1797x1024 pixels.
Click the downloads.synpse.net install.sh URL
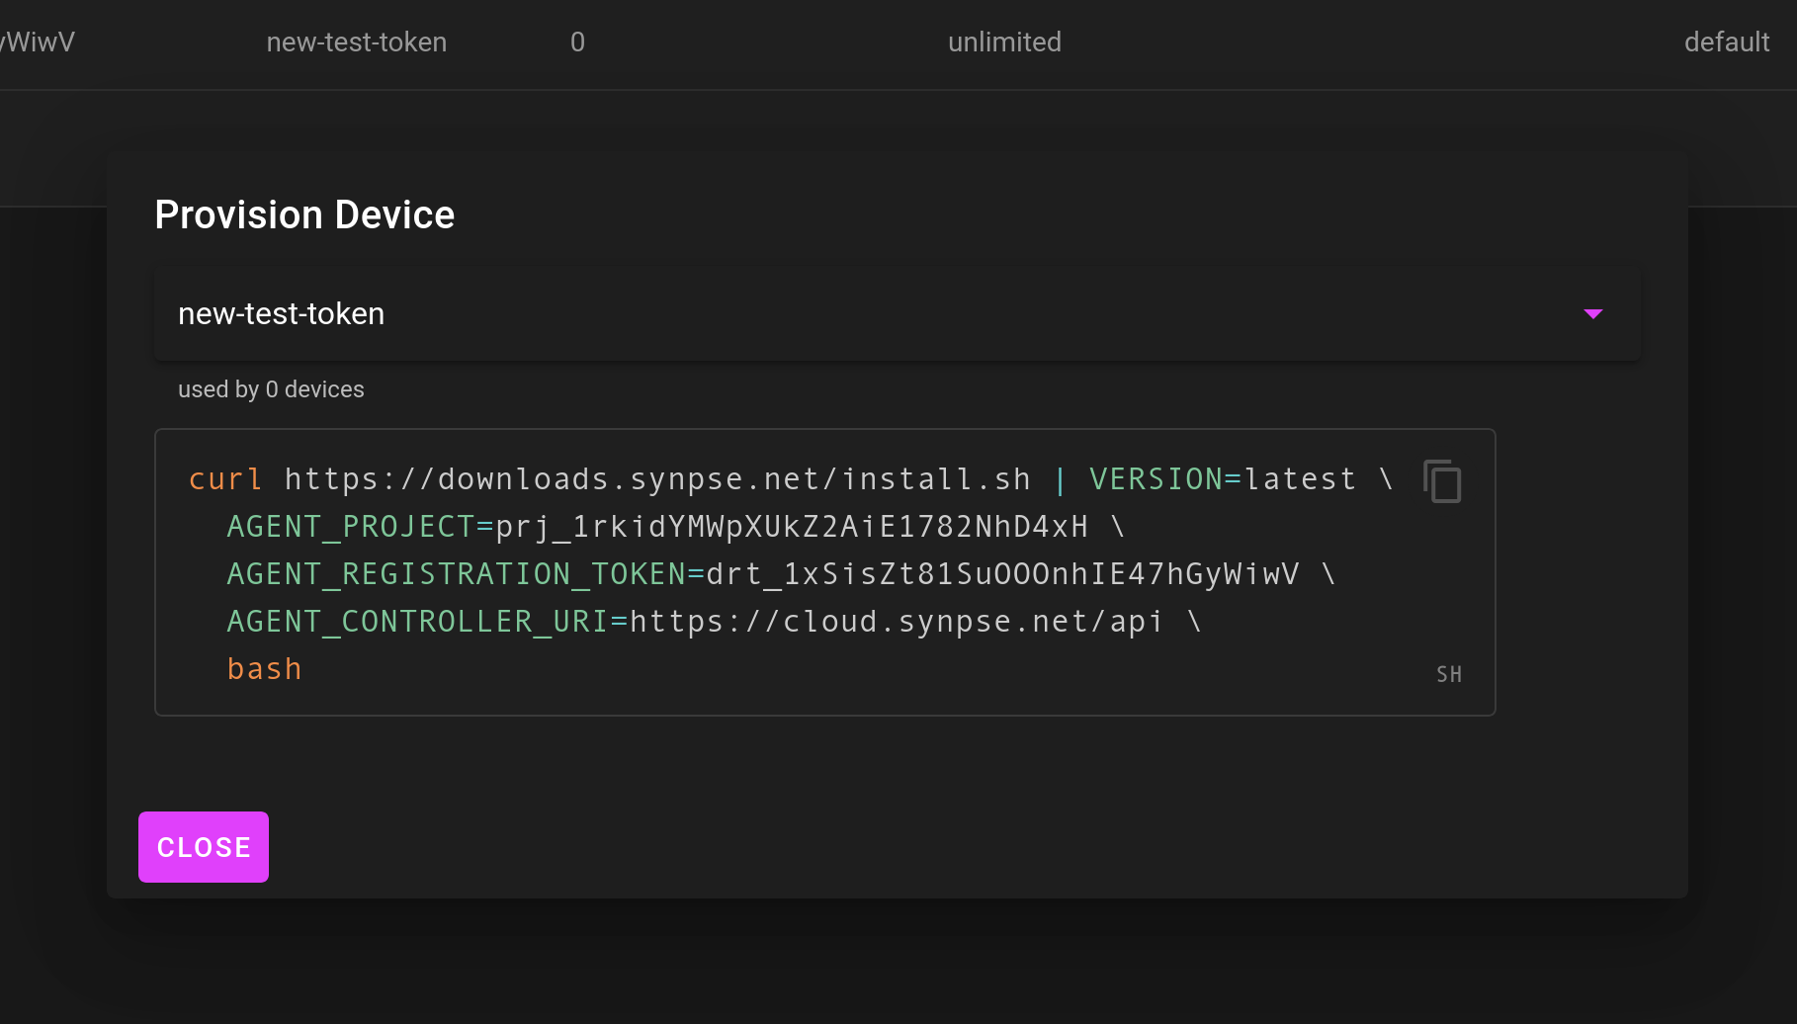657,479
